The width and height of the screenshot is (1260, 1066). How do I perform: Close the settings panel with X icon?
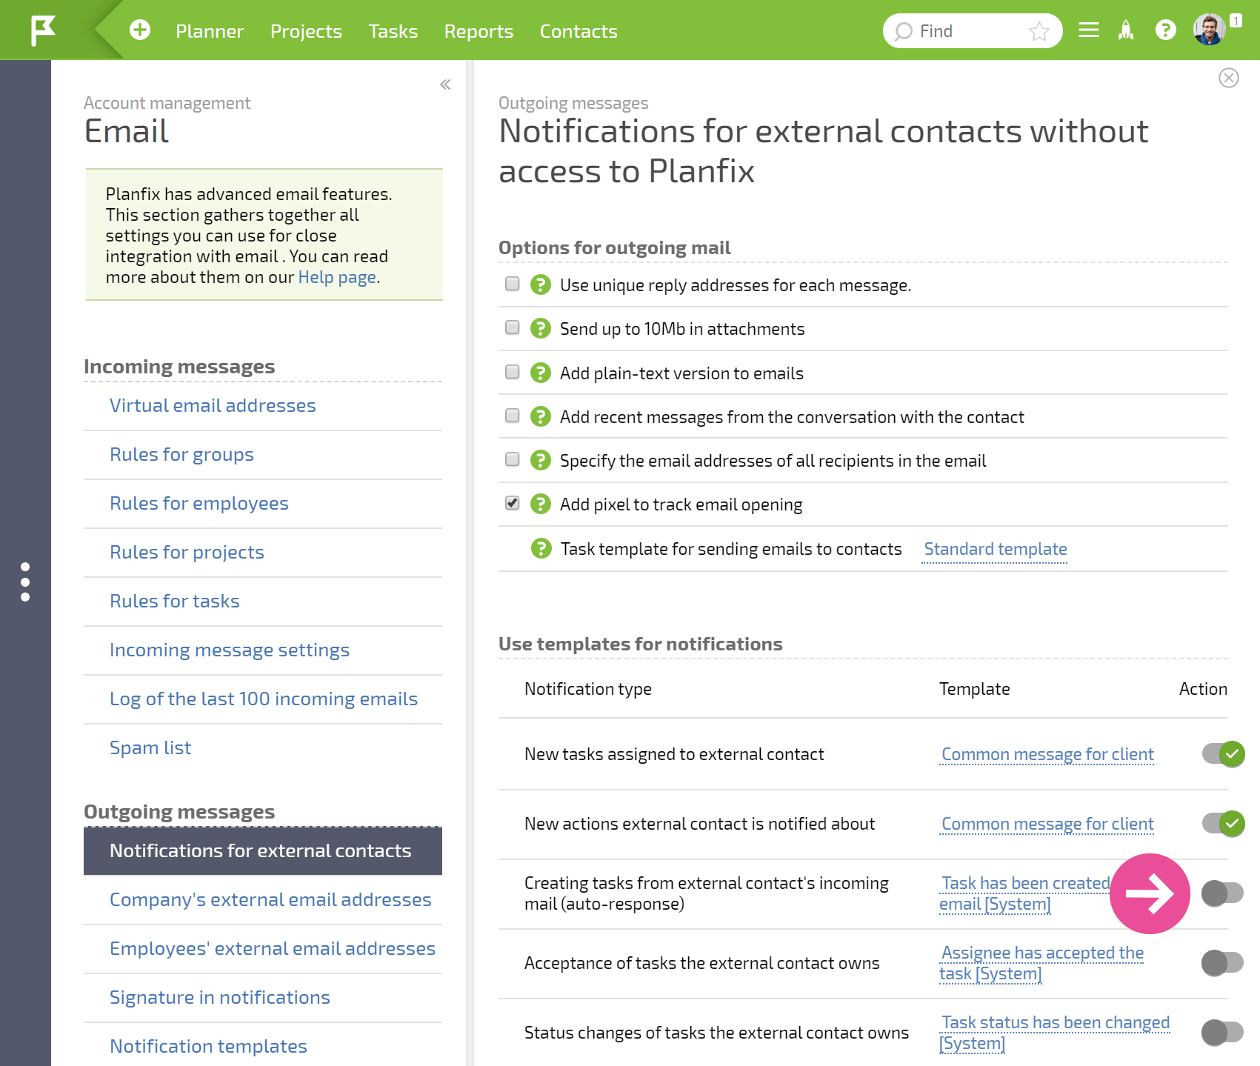(1229, 78)
